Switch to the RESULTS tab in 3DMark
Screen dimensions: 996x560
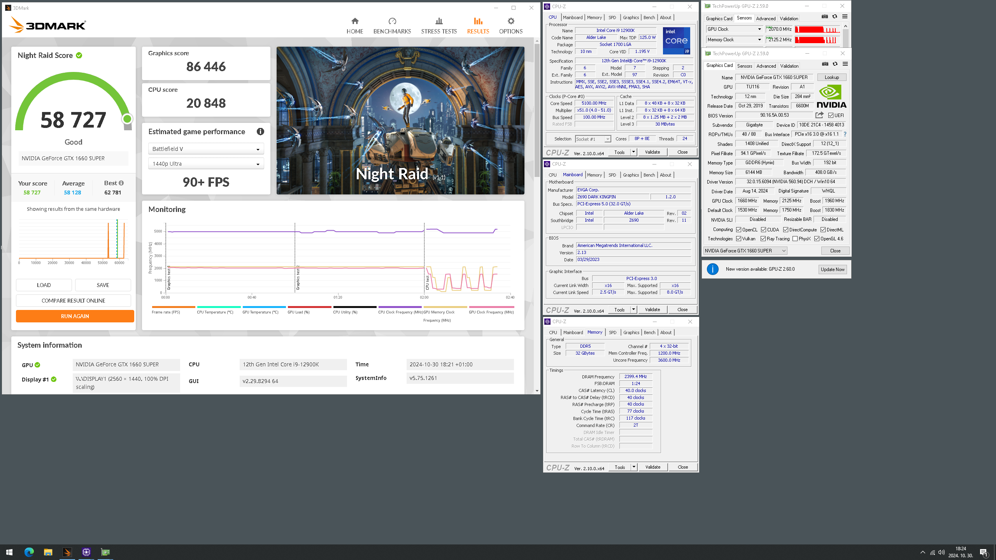coord(478,26)
